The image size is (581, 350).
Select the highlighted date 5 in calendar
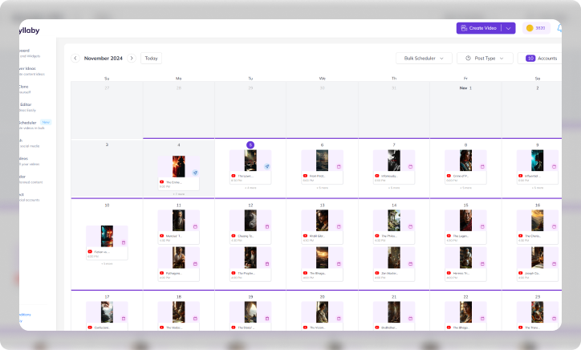250,145
